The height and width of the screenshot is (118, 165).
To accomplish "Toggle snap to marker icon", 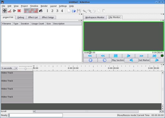I will pos(36,11).
